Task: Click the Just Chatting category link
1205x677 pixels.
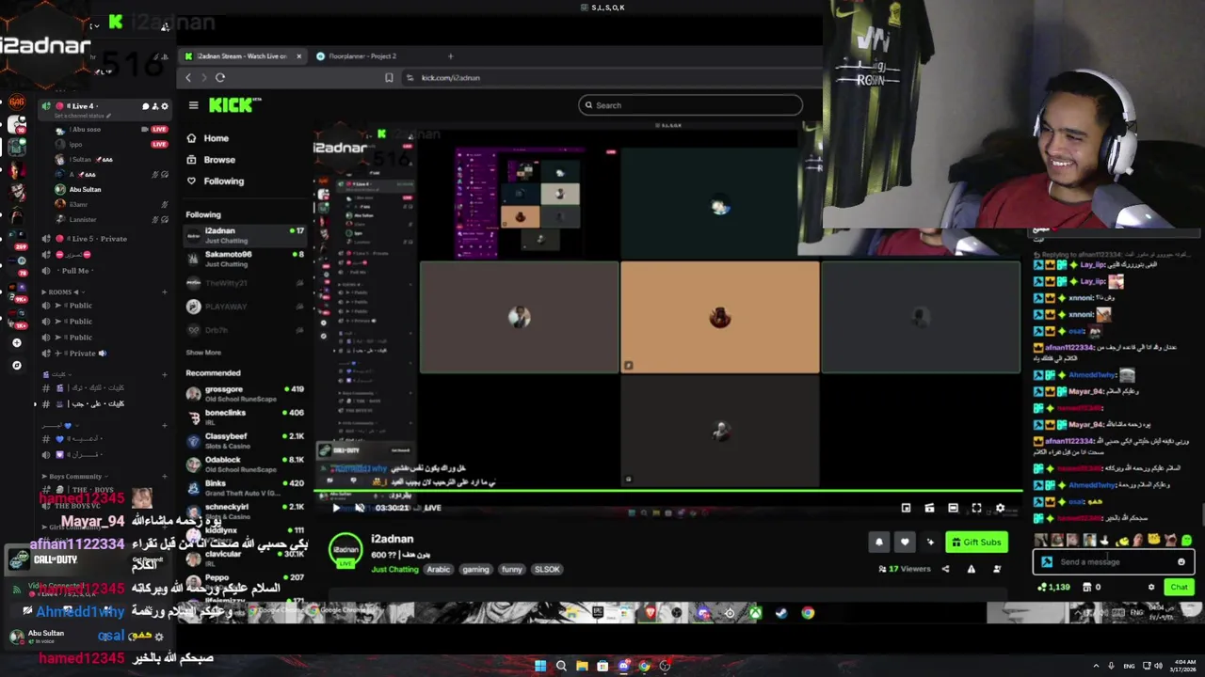Action: click(394, 570)
